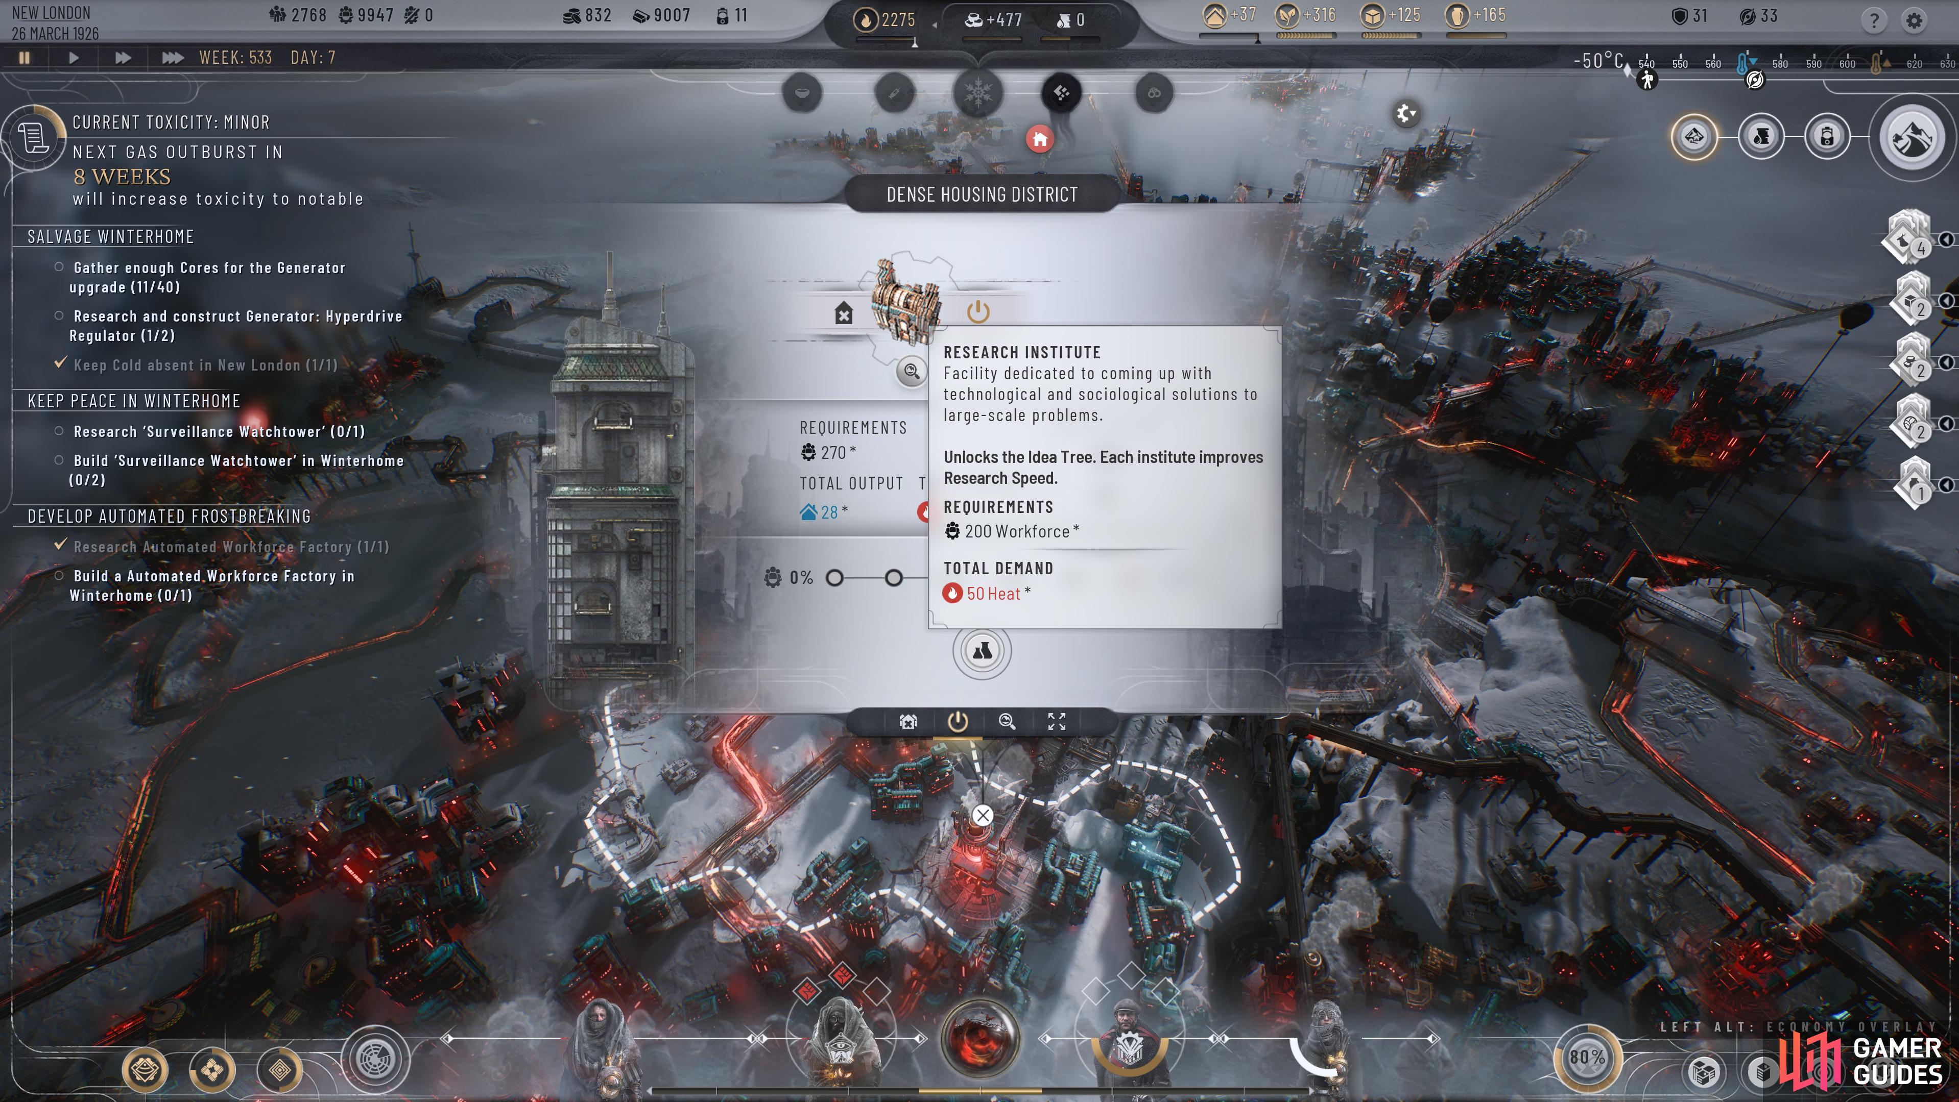Screen dimensions: 1959x1102
Task: Open the objectives scroll icon
Action: [x=34, y=138]
